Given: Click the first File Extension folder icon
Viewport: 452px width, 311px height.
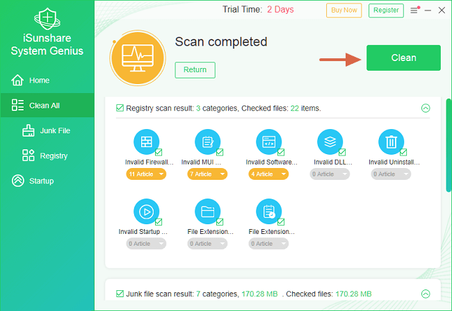Looking at the screenshot, I should (x=207, y=212).
